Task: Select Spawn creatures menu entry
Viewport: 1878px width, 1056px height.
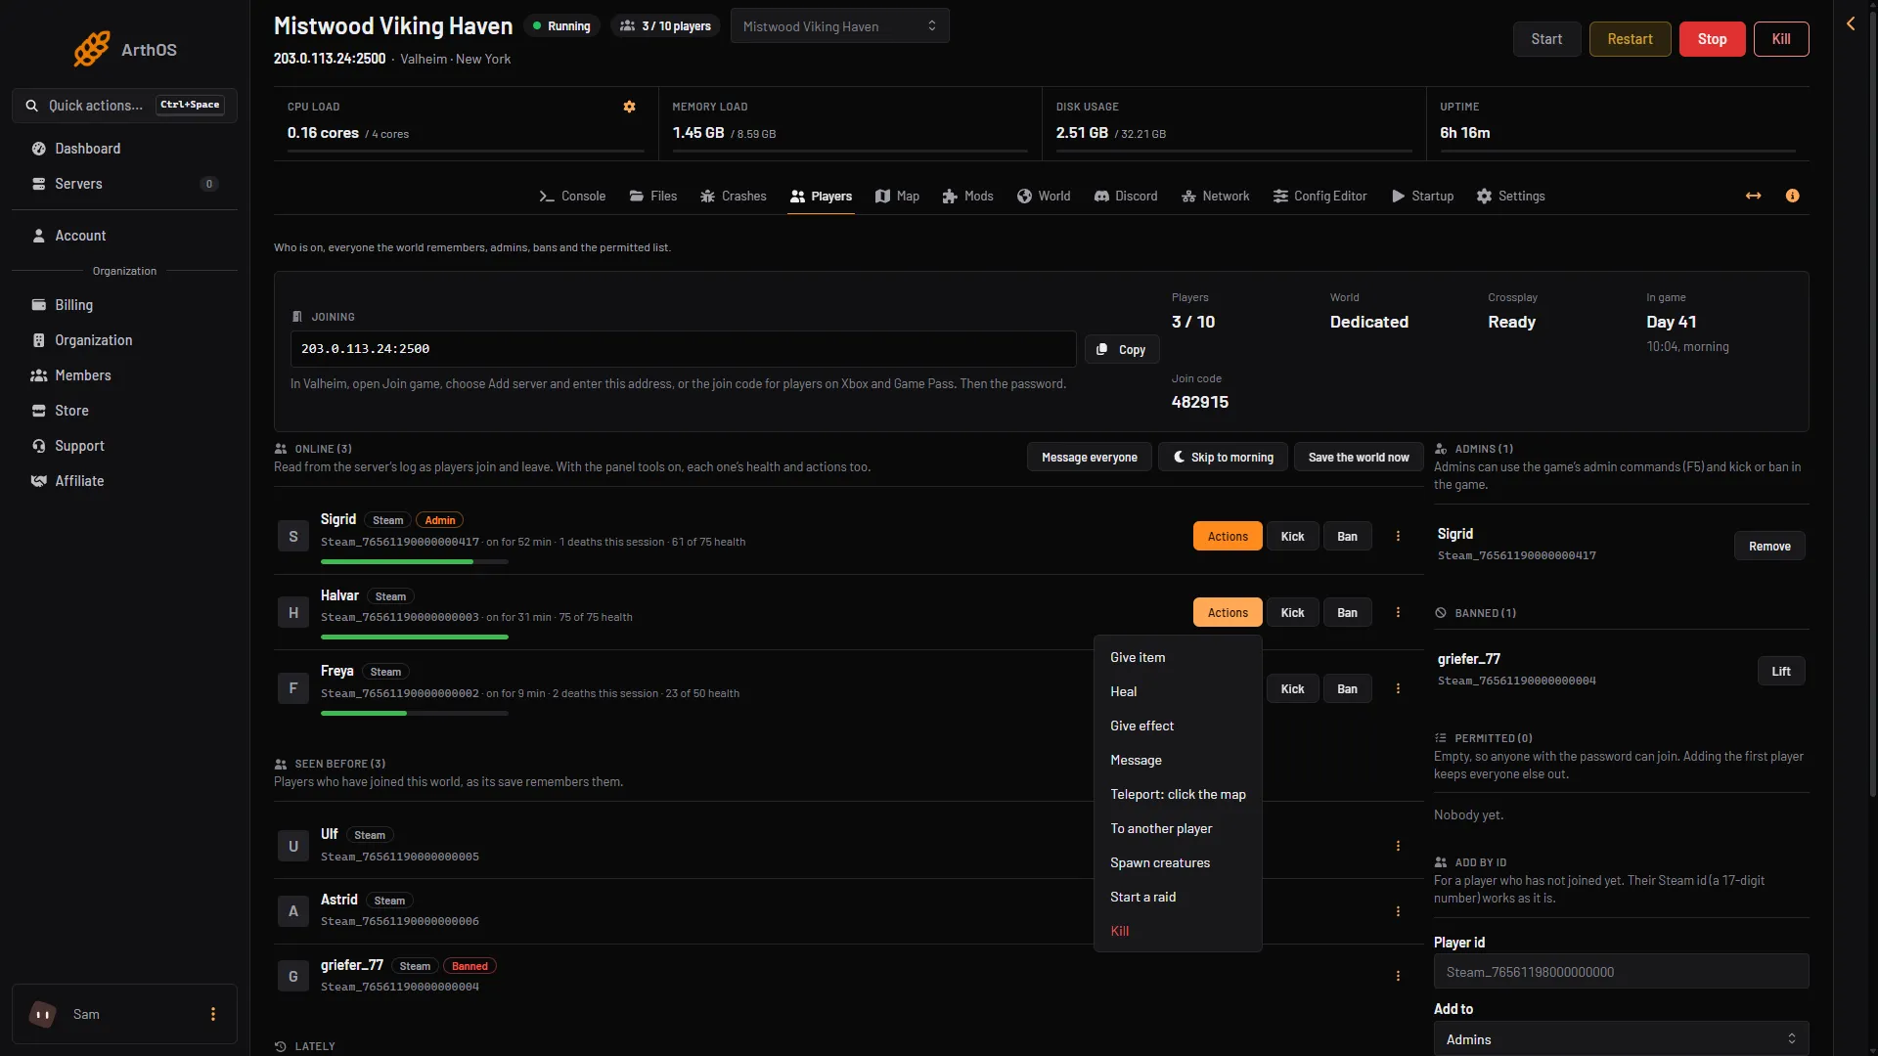Action: coord(1178,863)
